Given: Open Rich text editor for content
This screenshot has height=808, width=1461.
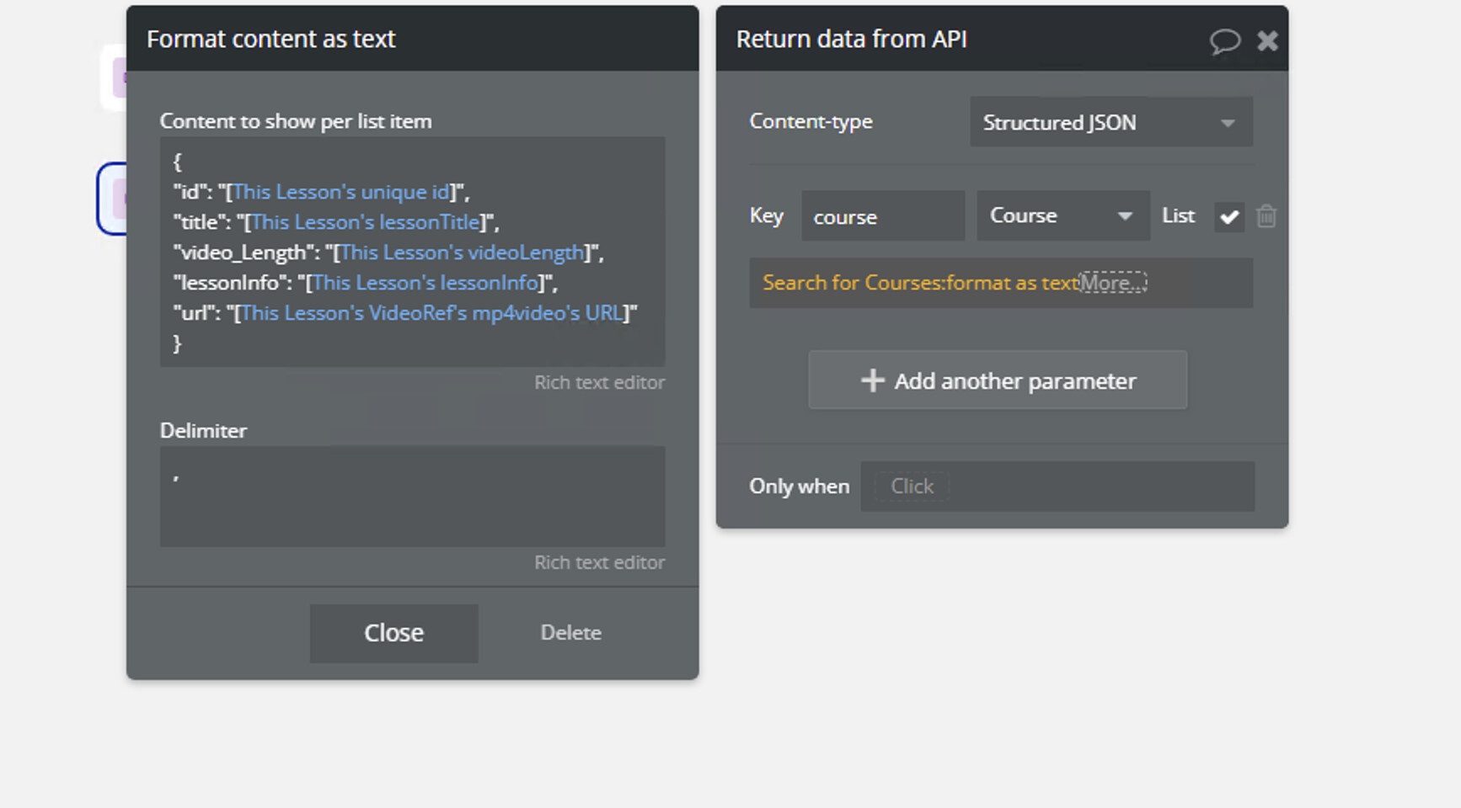Looking at the screenshot, I should point(599,383).
